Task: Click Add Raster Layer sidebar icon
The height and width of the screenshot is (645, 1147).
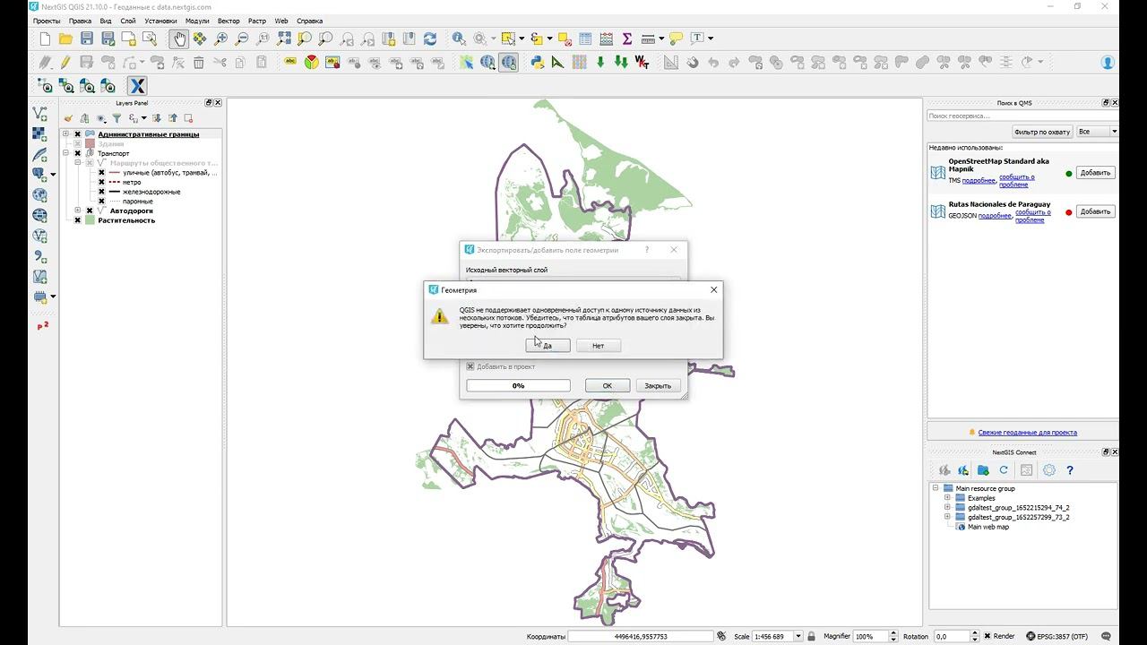Action: pos(39,134)
